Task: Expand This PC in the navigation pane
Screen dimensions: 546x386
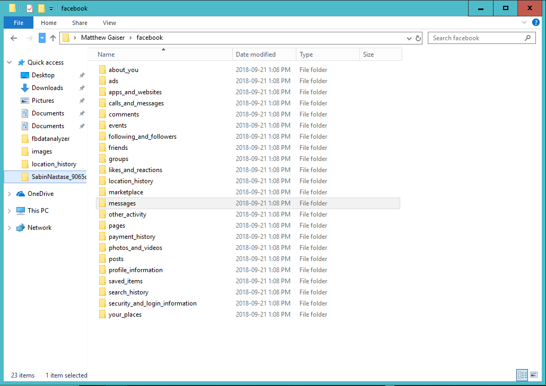Action: point(10,211)
